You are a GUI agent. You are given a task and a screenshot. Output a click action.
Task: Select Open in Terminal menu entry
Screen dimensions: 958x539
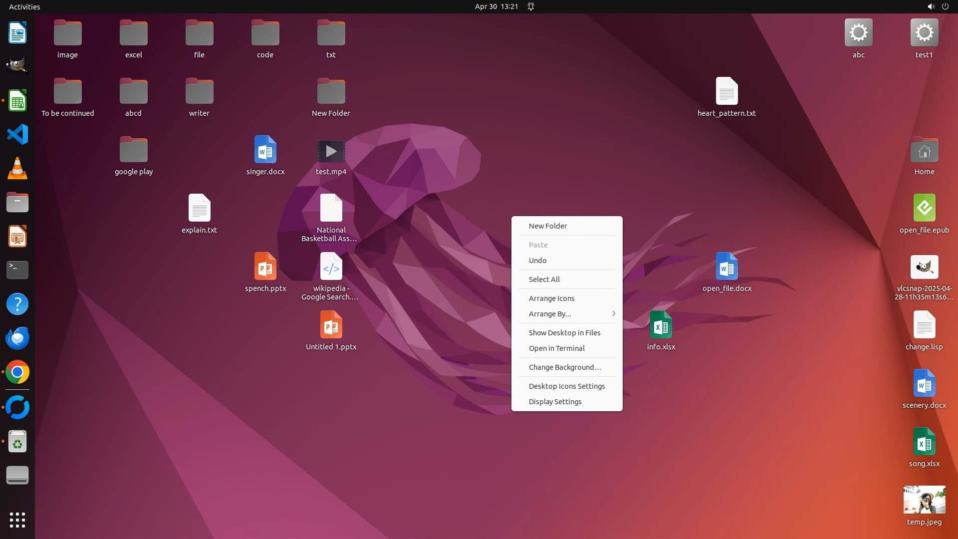coord(556,348)
